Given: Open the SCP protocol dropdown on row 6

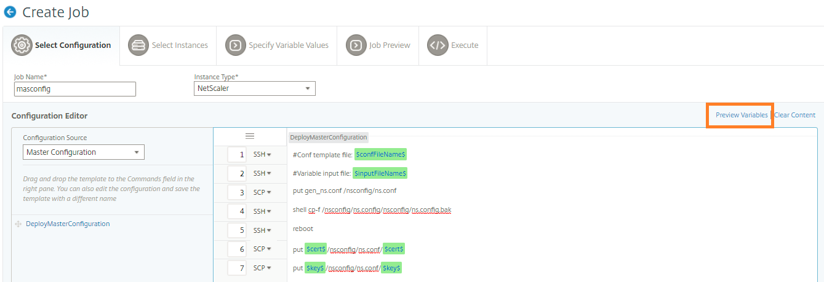Looking at the screenshot, I should [x=262, y=249].
